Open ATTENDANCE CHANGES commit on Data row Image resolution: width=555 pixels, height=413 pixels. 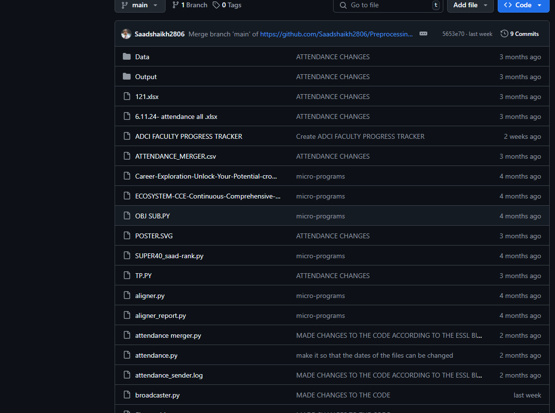pyautogui.click(x=333, y=57)
